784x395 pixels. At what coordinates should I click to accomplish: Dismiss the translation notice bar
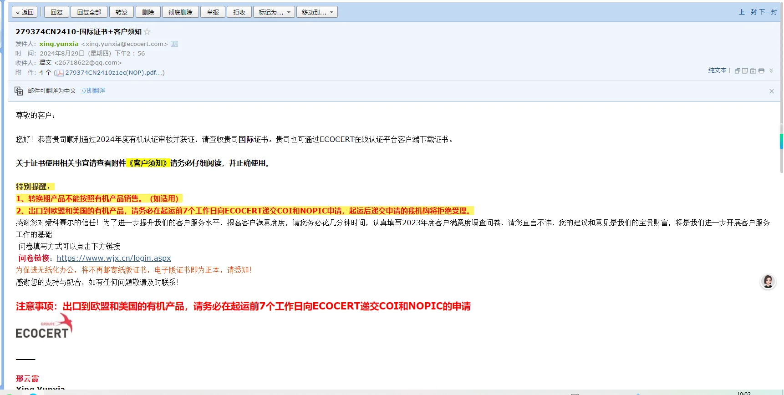click(772, 91)
